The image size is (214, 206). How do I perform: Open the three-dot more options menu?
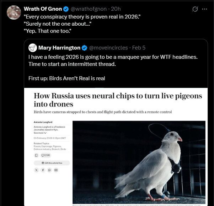(204, 9)
